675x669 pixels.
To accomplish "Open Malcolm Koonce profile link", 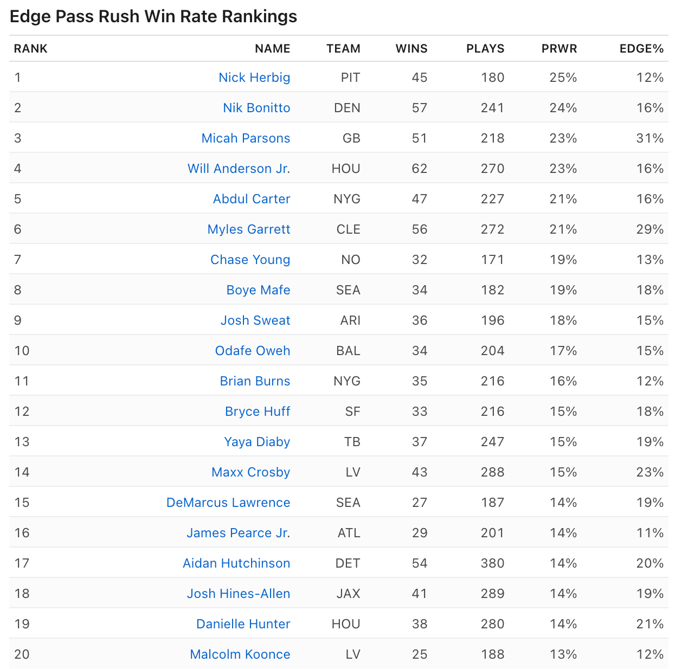I will (240, 654).
